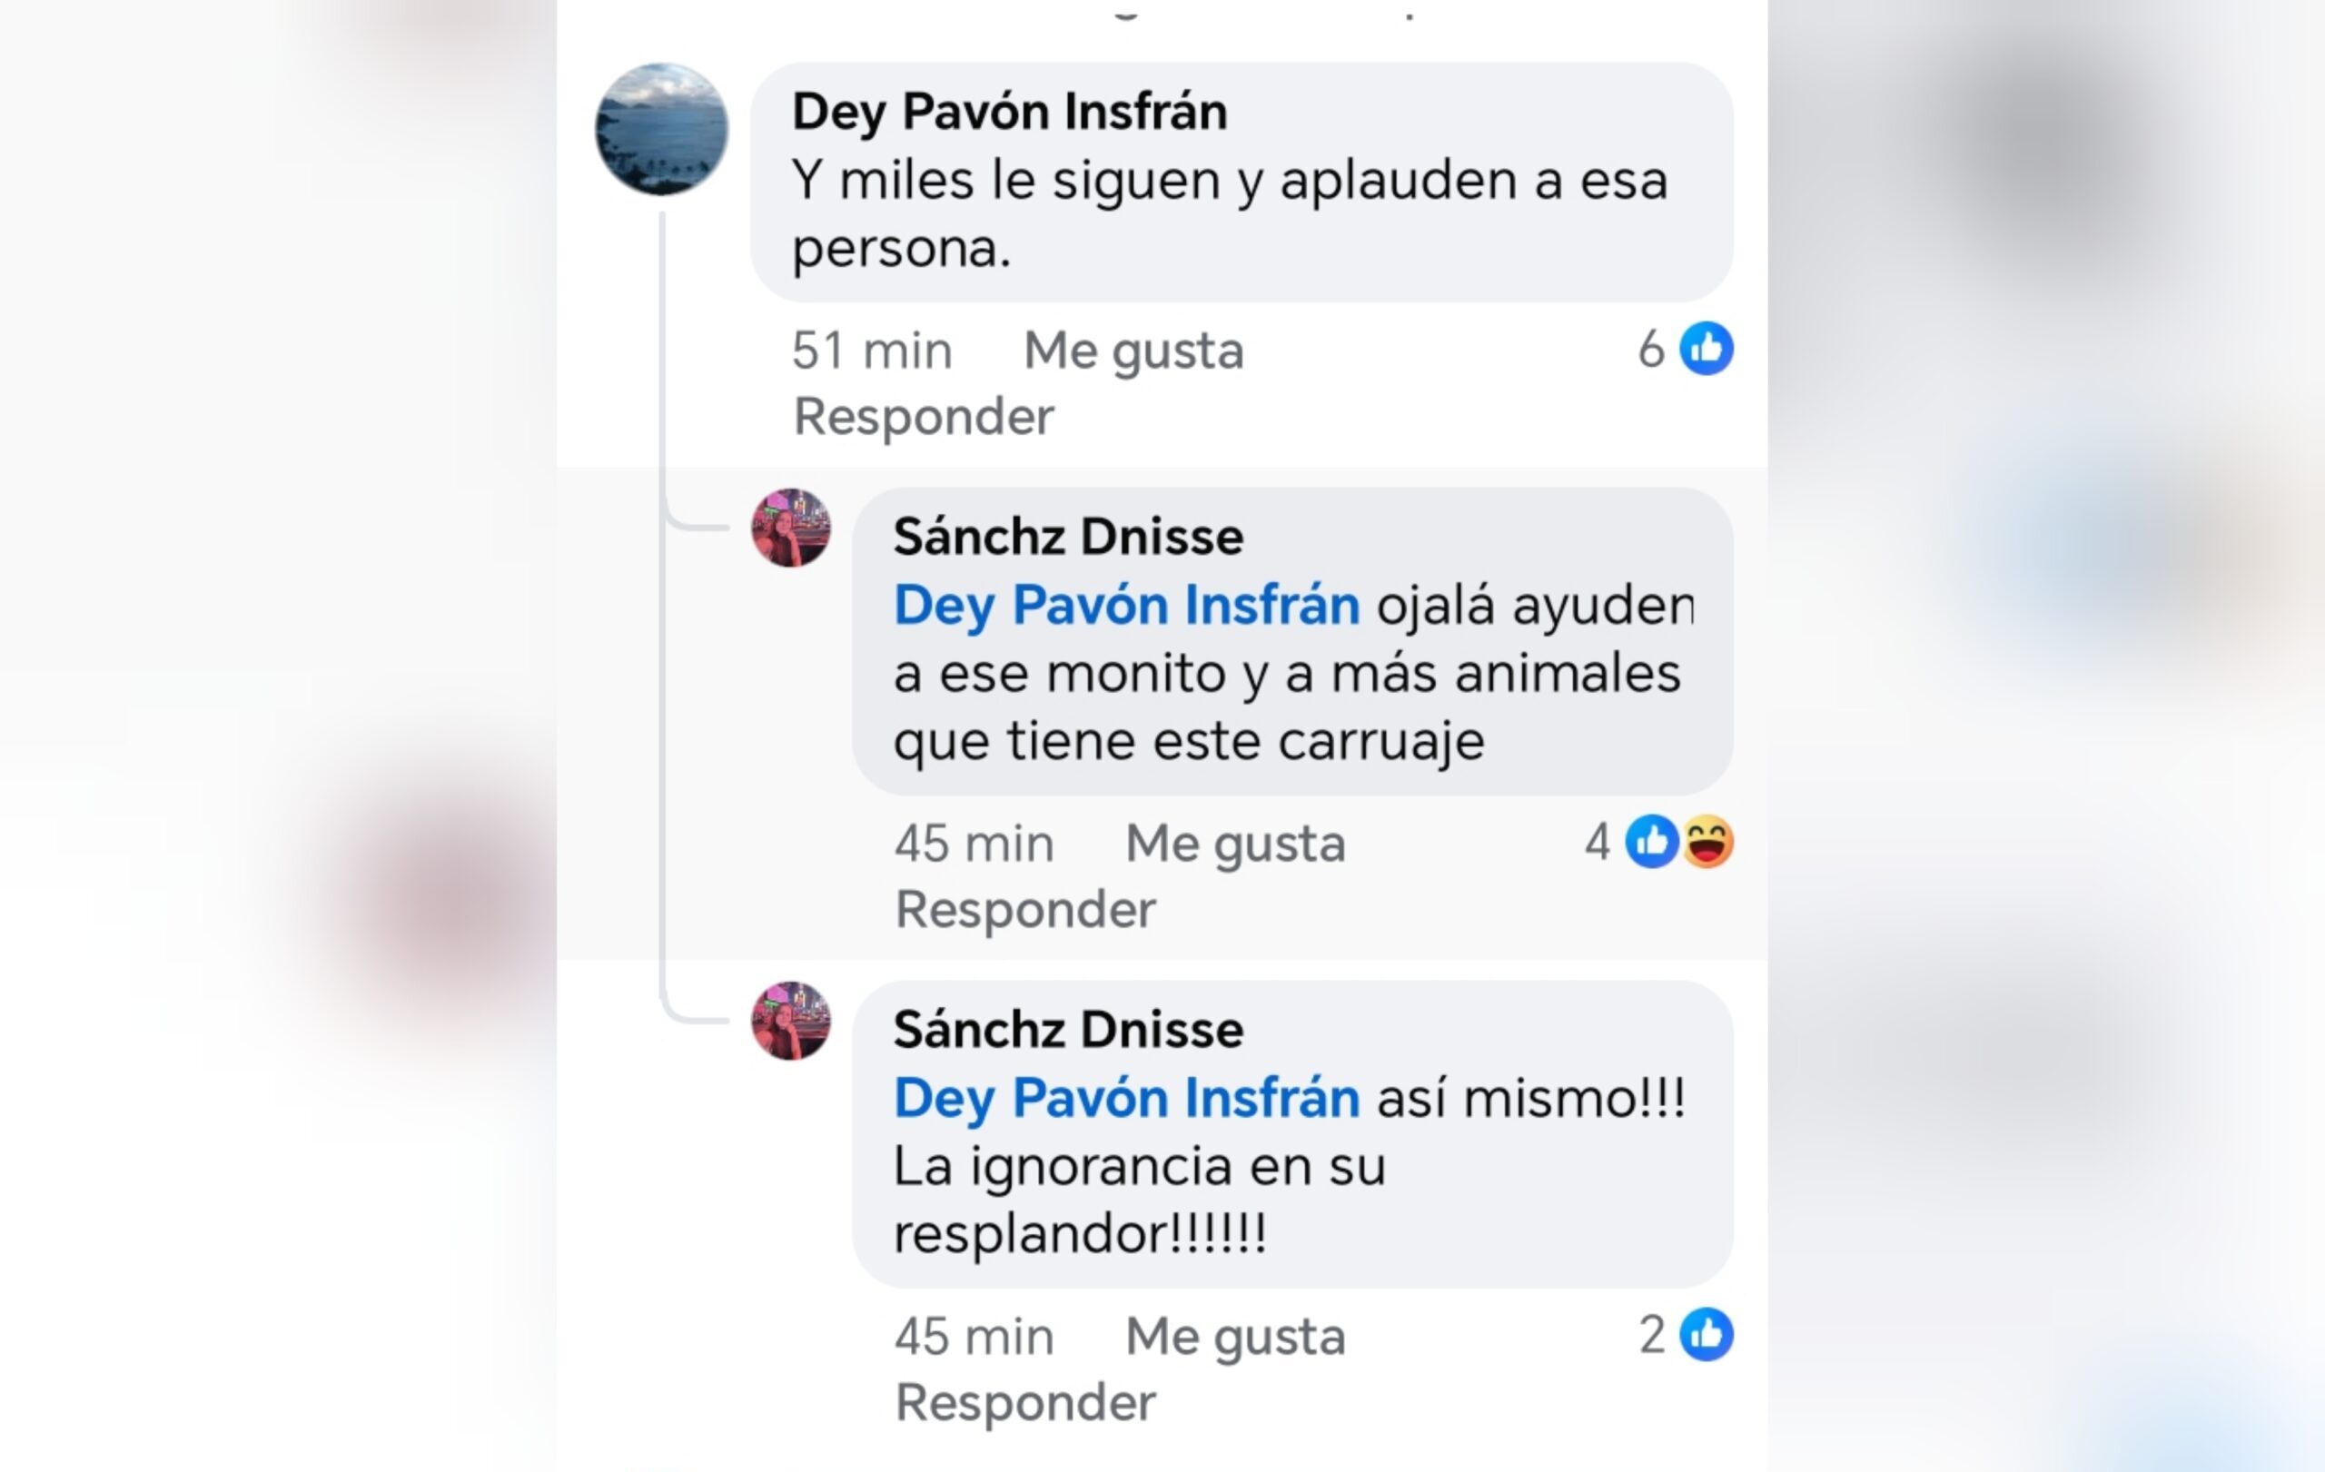2325x1472 pixels.
Task: Click the laughing emoji reaction icon
Action: [1708, 842]
